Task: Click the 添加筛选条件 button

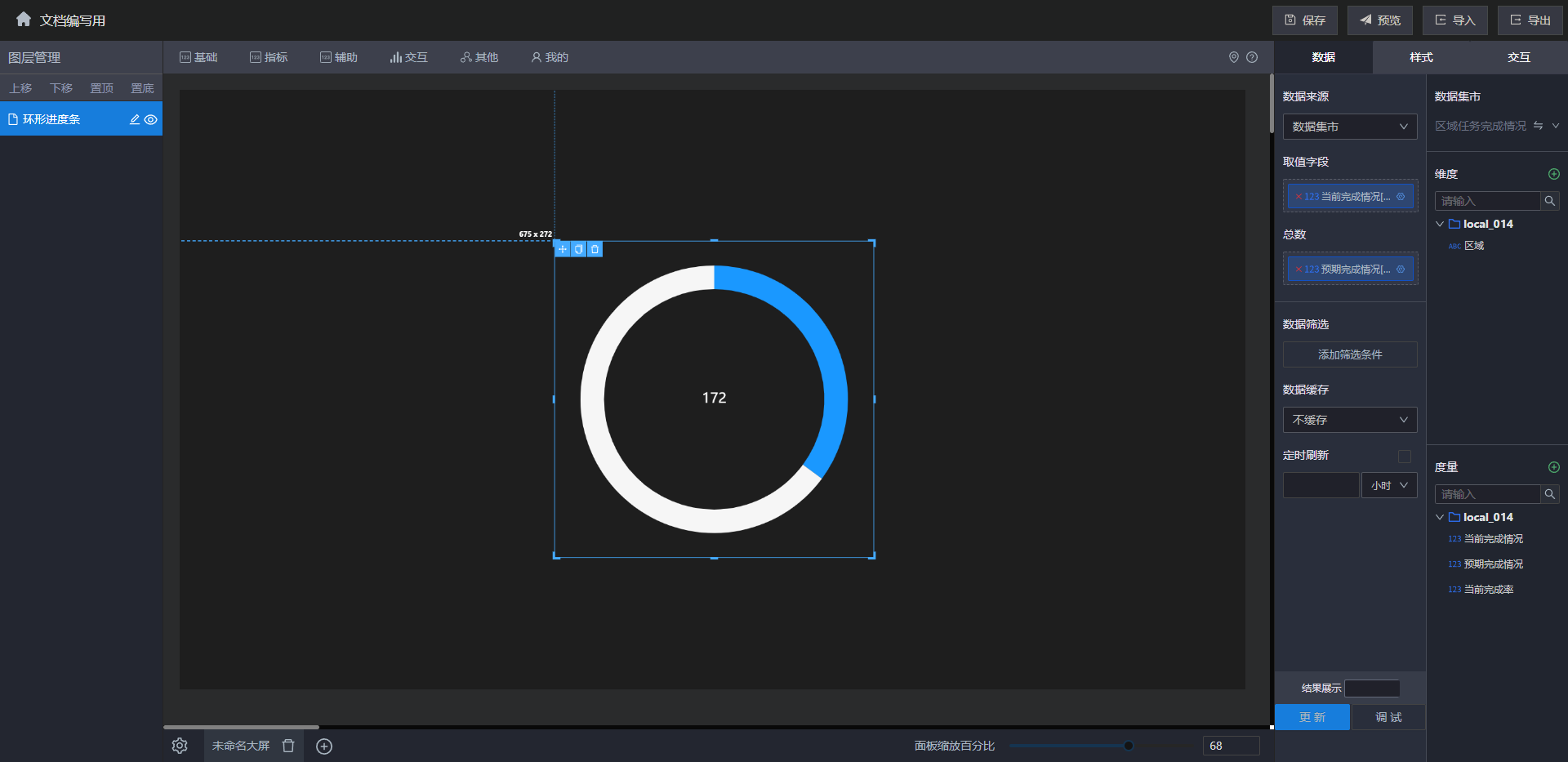Action: pos(1349,354)
